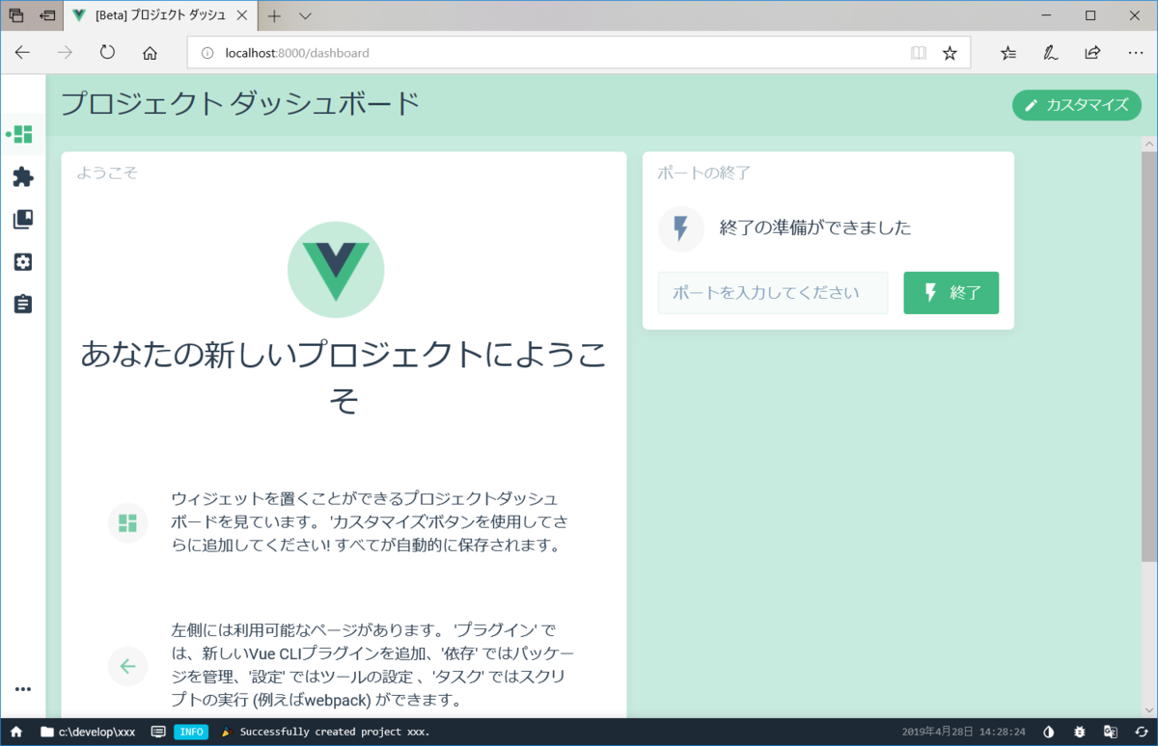Click the カスタマイズ button

point(1076,105)
